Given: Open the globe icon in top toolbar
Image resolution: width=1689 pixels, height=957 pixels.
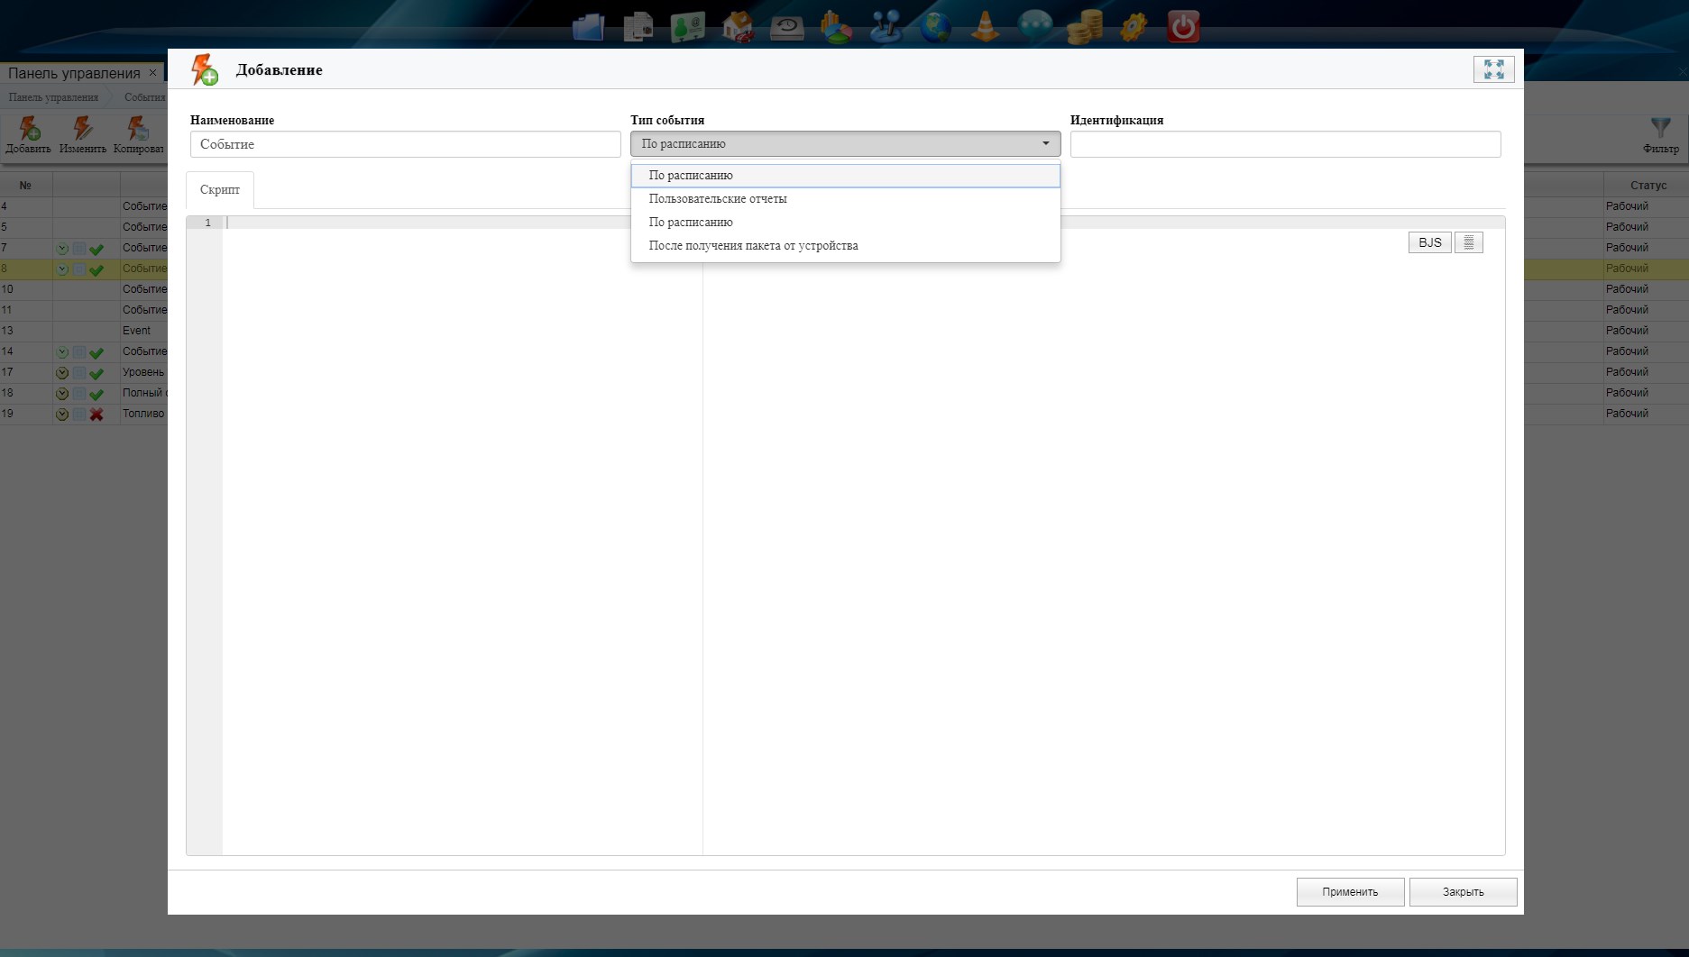Looking at the screenshot, I should point(935,27).
